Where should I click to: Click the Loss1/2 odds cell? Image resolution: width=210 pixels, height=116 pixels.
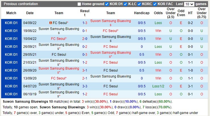(x=158, y=86)
